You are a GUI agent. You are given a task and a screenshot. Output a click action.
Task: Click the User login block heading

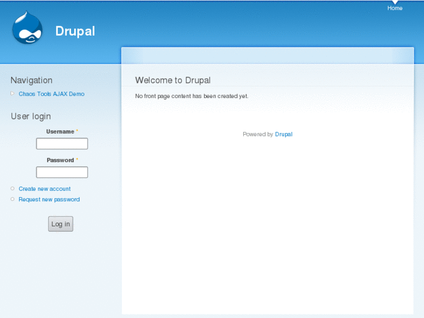click(31, 116)
